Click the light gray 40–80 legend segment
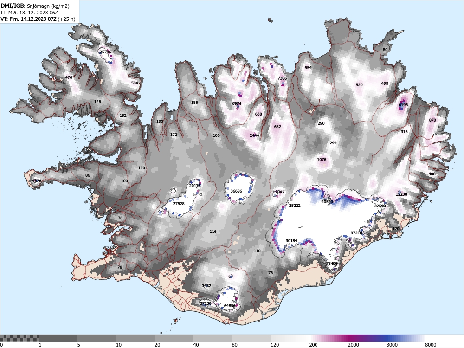 point(213,338)
